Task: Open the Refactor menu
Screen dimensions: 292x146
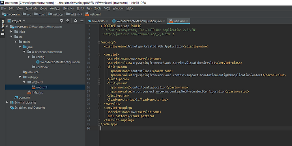Action: click(x=69, y=9)
